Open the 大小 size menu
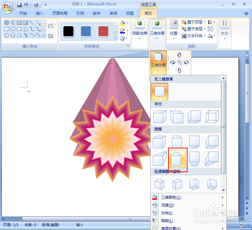This screenshot has width=252, height=230. [225, 30]
